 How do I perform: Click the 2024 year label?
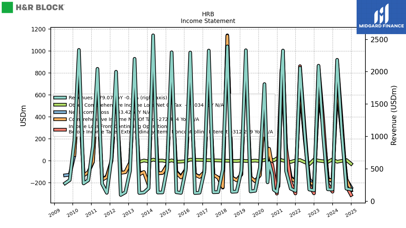(x=332, y=212)
